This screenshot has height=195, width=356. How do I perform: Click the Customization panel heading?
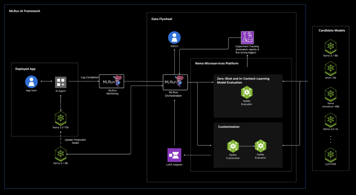coord(229,127)
